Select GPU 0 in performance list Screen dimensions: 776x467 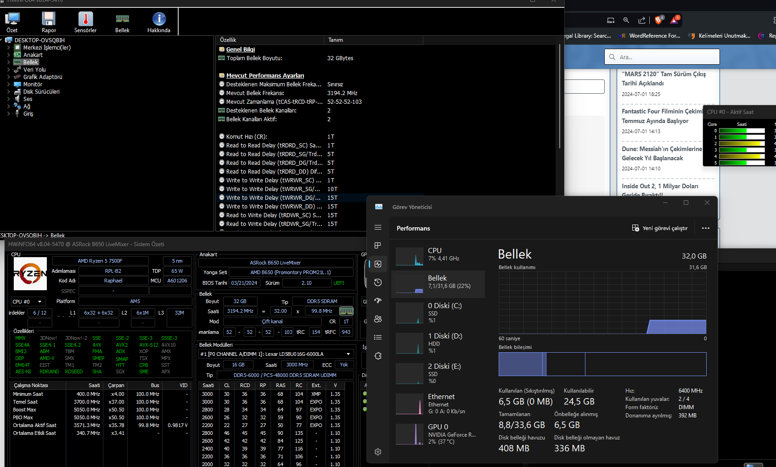tap(438, 434)
